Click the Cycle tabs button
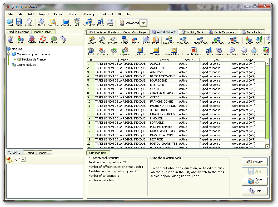Screen dimensions: 278x207 point(255,181)
